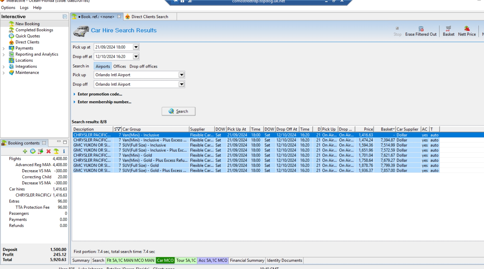This screenshot has width=484, height=269.
Task: Click the Integrations icon in sidebar
Action: click(11, 67)
